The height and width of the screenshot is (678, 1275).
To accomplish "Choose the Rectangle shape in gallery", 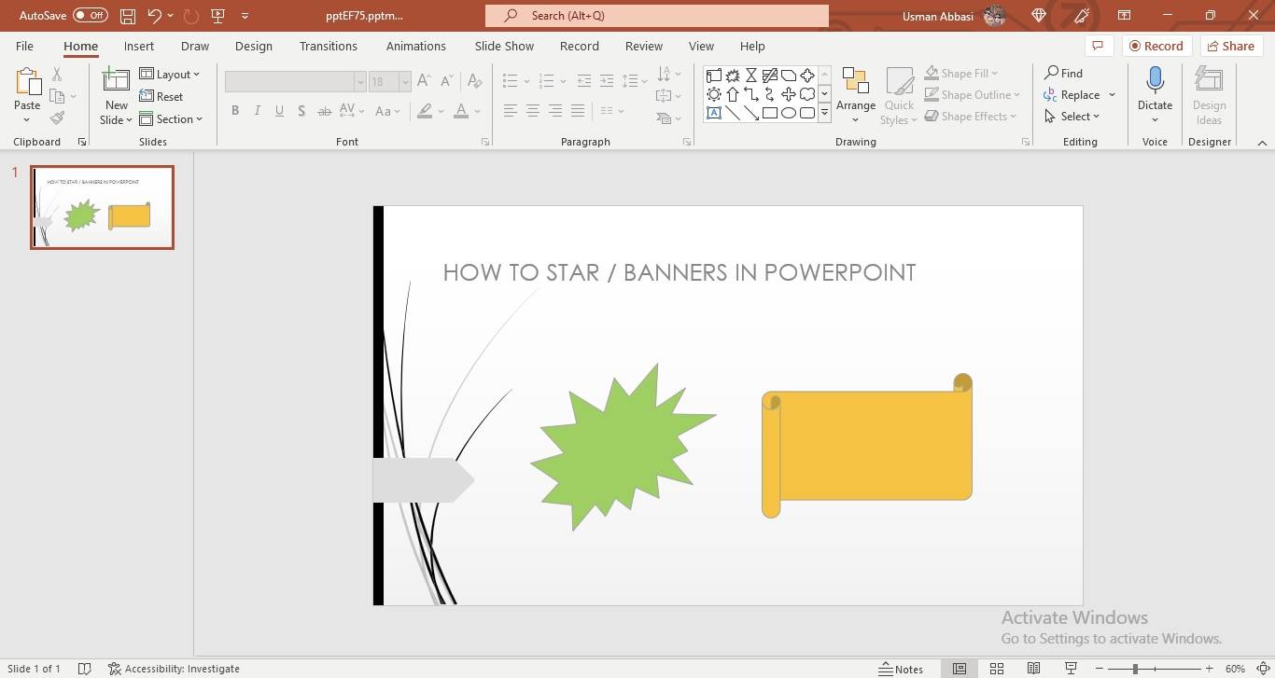I will click(x=770, y=113).
